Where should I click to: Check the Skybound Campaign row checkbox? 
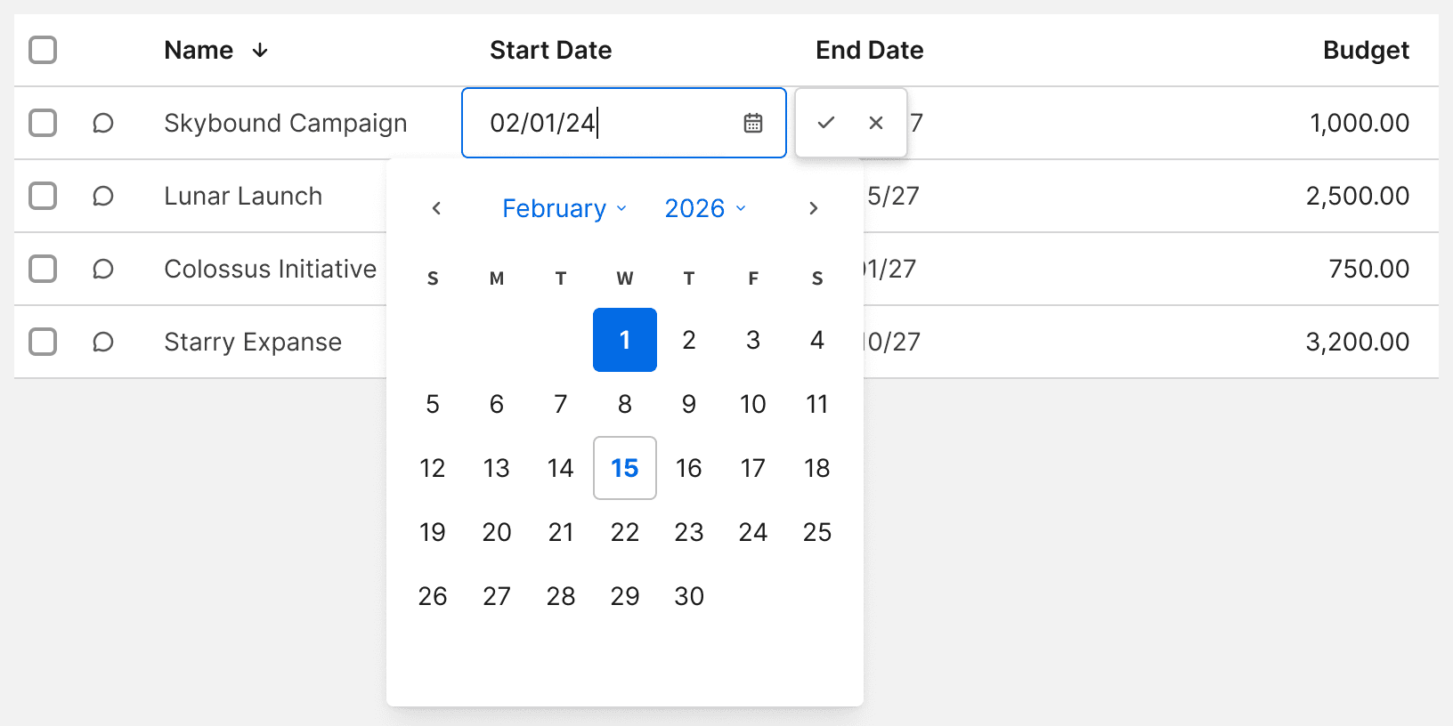point(43,123)
